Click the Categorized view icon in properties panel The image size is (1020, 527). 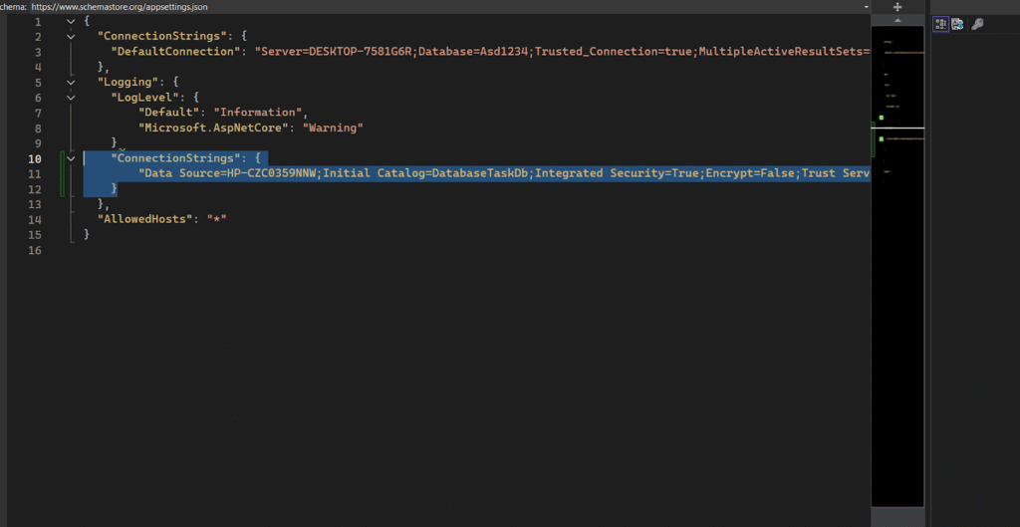pyautogui.click(x=940, y=24)
